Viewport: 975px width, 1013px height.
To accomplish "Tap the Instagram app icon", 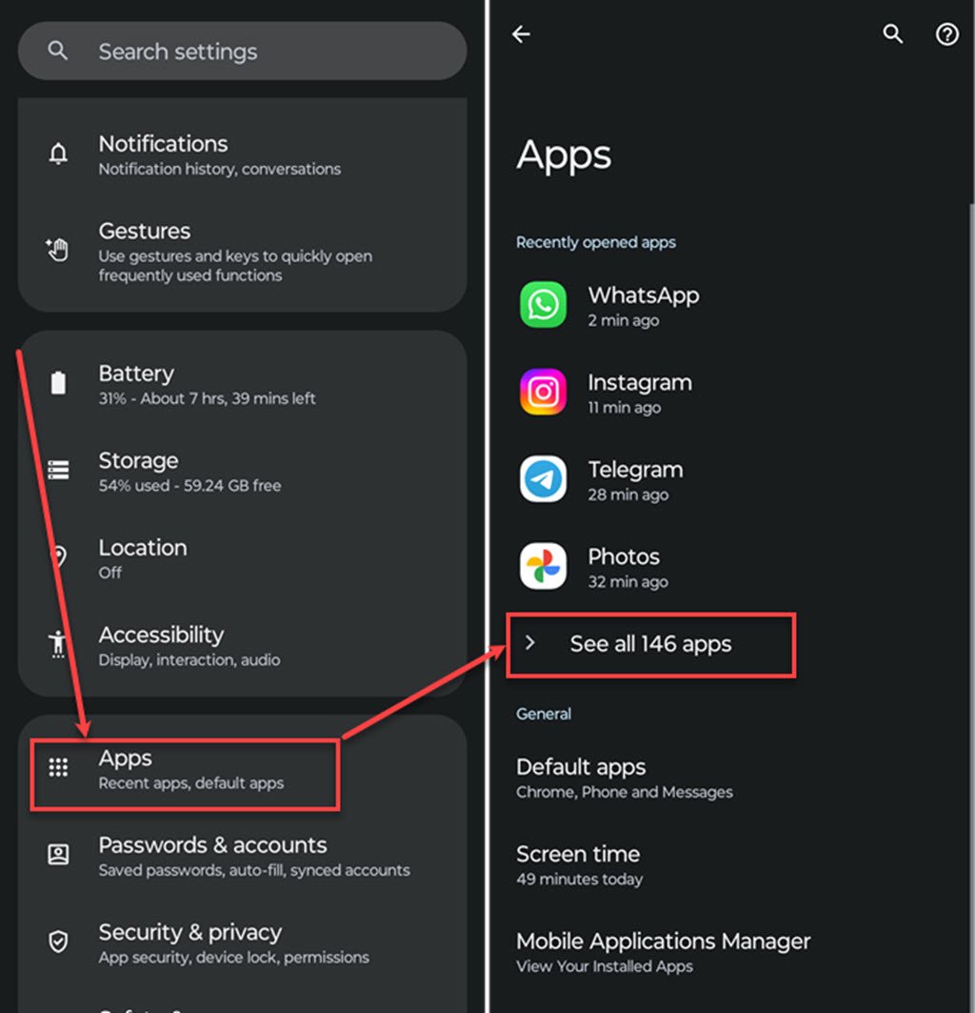I will [x=543, y=392].
